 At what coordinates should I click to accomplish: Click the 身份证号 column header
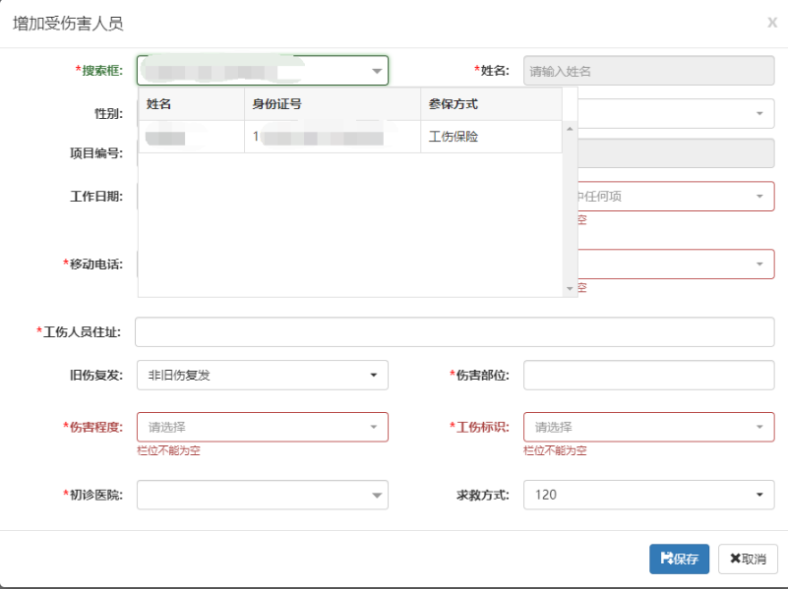click(x=332, y=104)
